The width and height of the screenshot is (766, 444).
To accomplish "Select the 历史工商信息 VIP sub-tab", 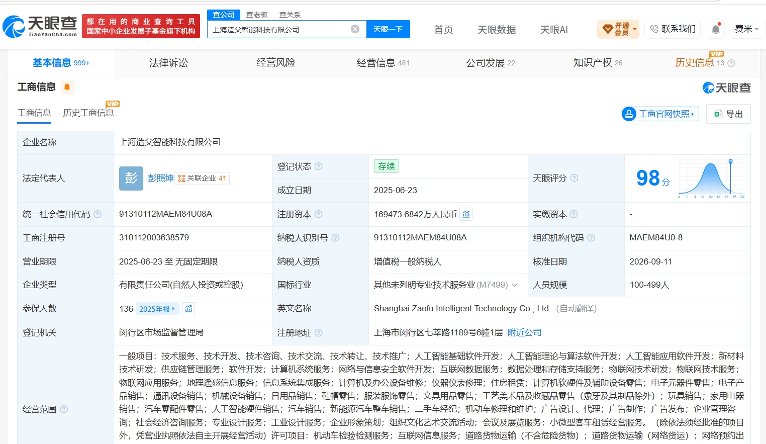I will tap(88, 113).
